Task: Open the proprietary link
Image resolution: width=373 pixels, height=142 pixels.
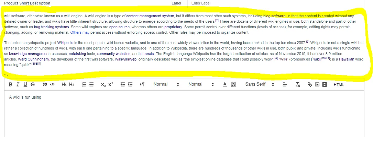Action: point(173,27)
